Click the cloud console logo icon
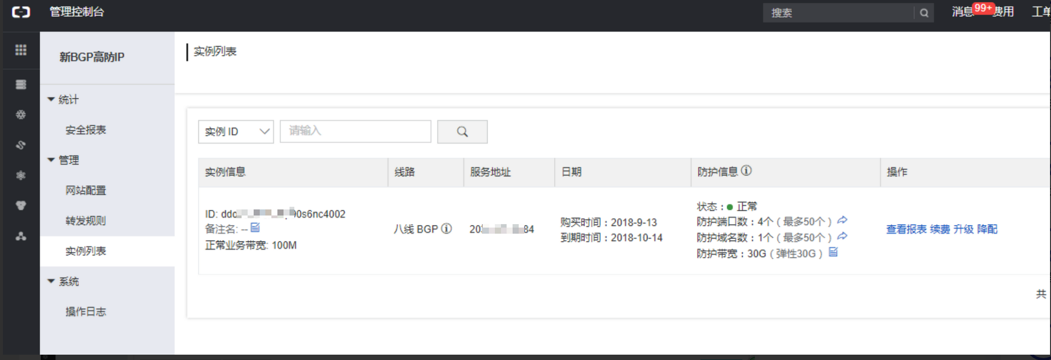 [20, 12]
